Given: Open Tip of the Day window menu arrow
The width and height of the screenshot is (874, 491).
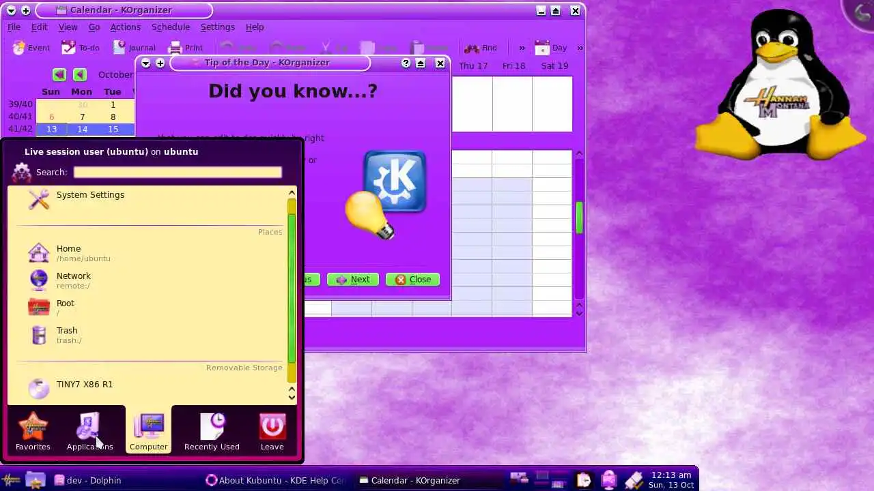Looking at the screenshot, I should [145, 63].
